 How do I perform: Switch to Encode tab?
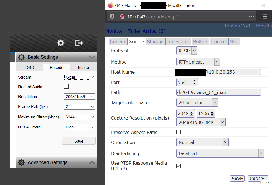[x=57, y=68]
